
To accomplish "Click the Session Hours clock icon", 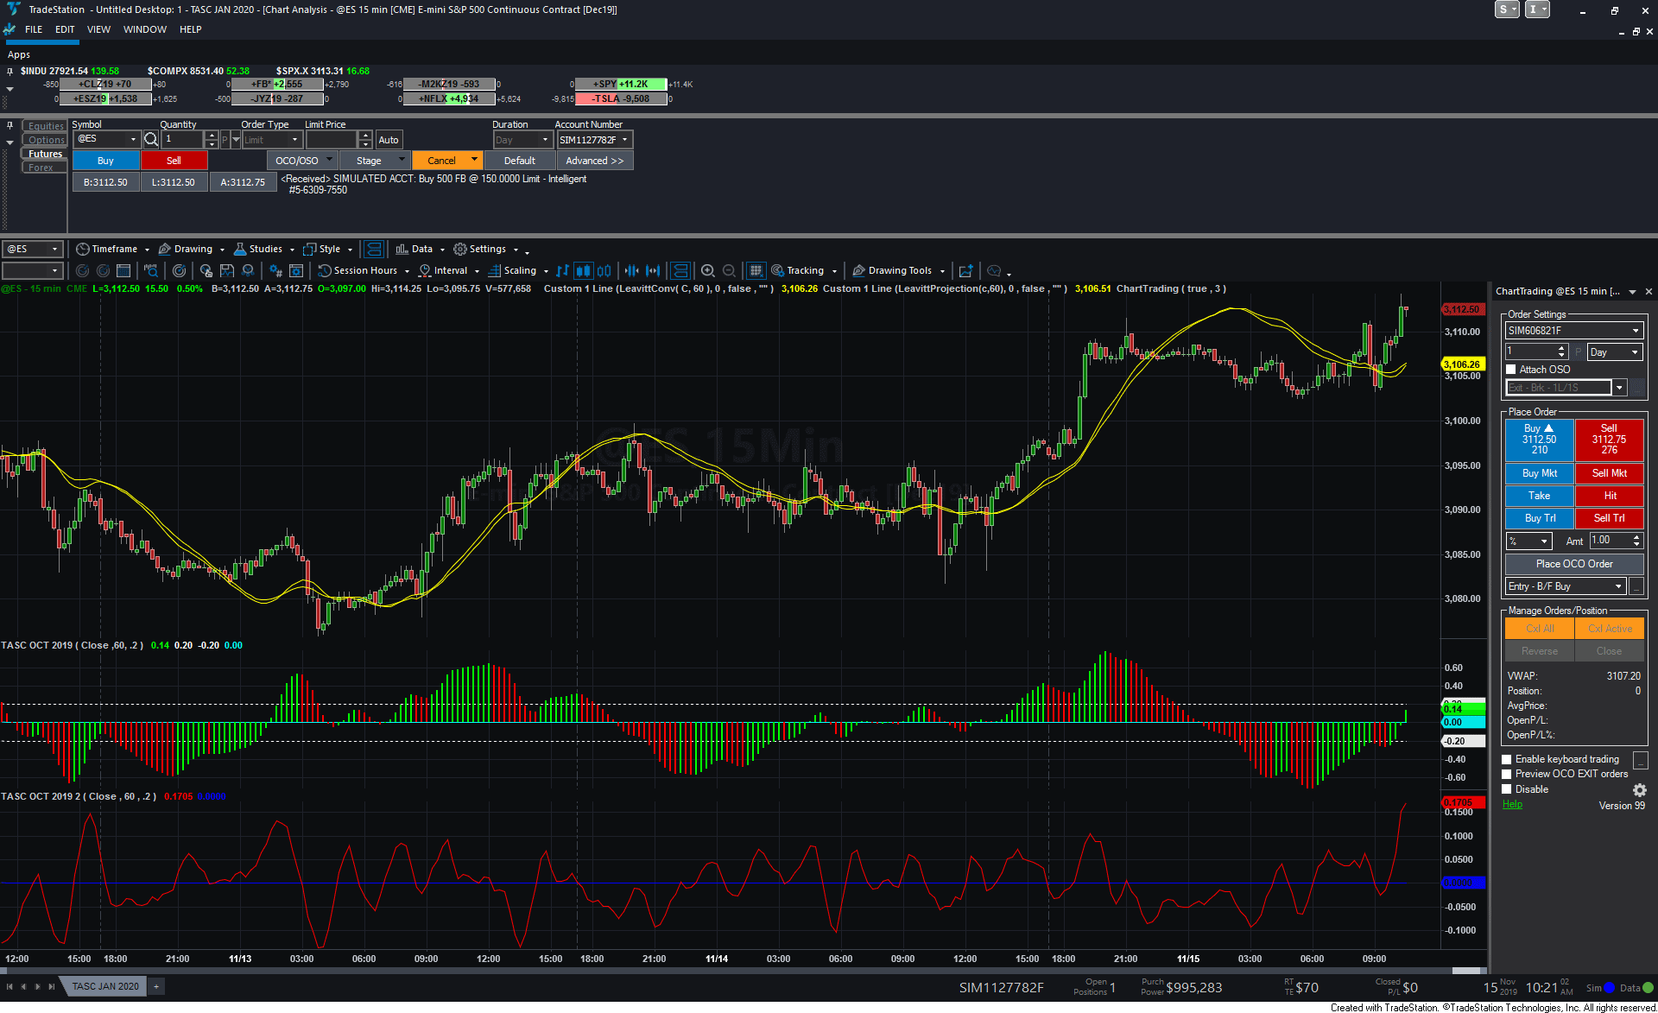I will (x=326, y=270).
